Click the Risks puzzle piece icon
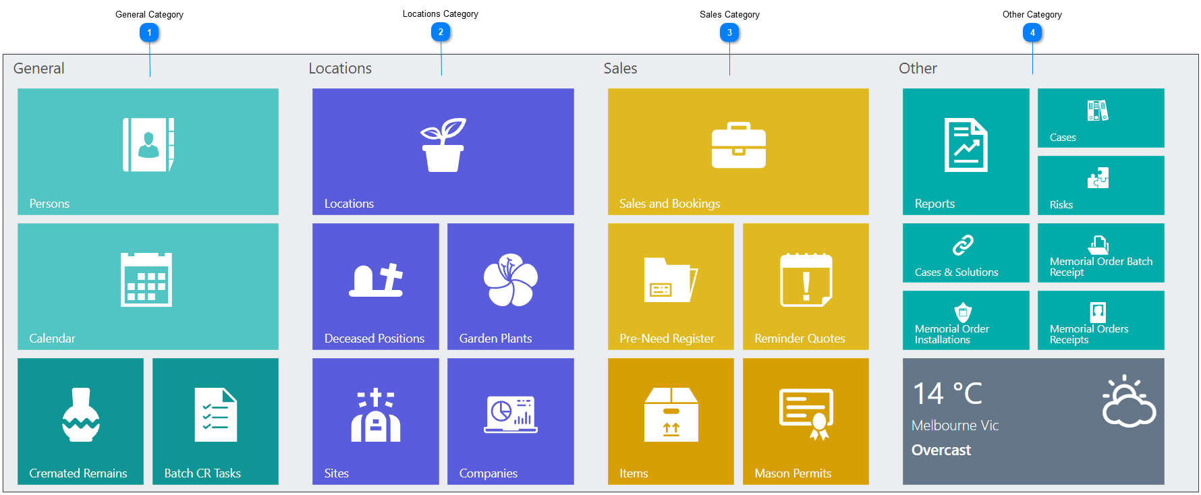This screenshot has width=1201, height=495. 1098,178
